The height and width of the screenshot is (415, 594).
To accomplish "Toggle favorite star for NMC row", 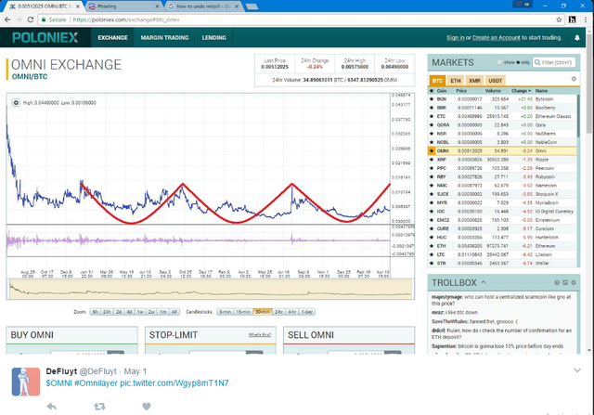I will [432, 186].
